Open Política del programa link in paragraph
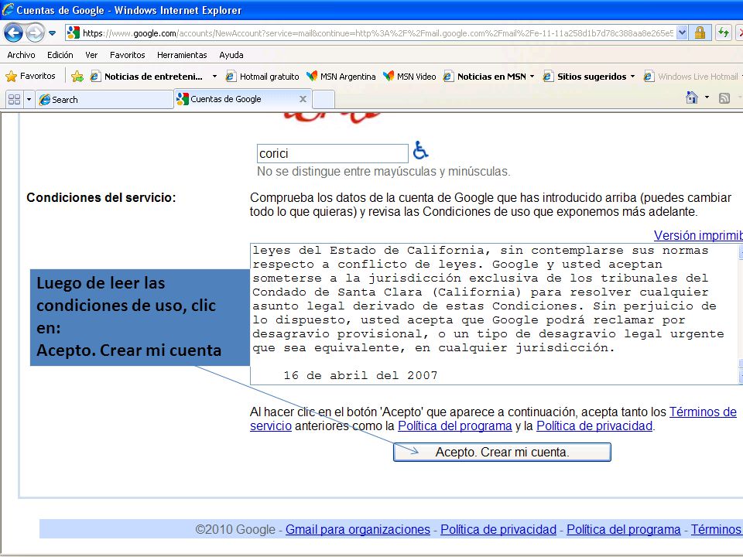The image size is (743, 557). pos(455,425)
